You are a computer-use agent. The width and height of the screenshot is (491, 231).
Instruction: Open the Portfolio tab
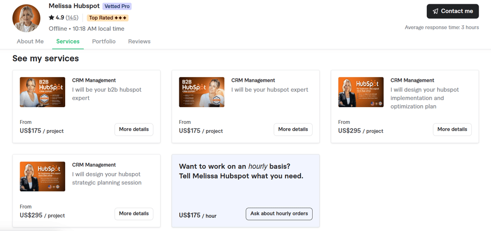click(x=104, y=42)
